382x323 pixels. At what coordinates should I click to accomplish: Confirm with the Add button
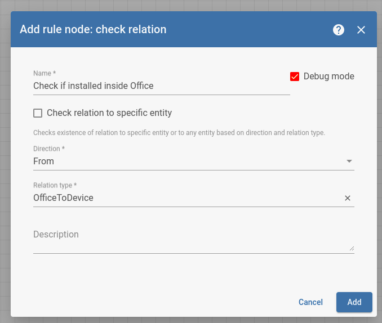pyautogui.click(x=354, y=302)
